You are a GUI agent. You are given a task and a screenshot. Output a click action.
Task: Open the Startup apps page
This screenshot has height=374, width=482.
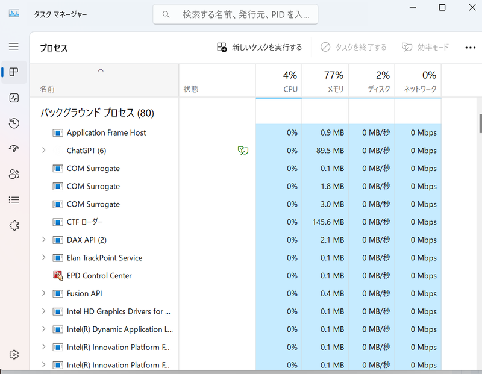tap(14, 148)
